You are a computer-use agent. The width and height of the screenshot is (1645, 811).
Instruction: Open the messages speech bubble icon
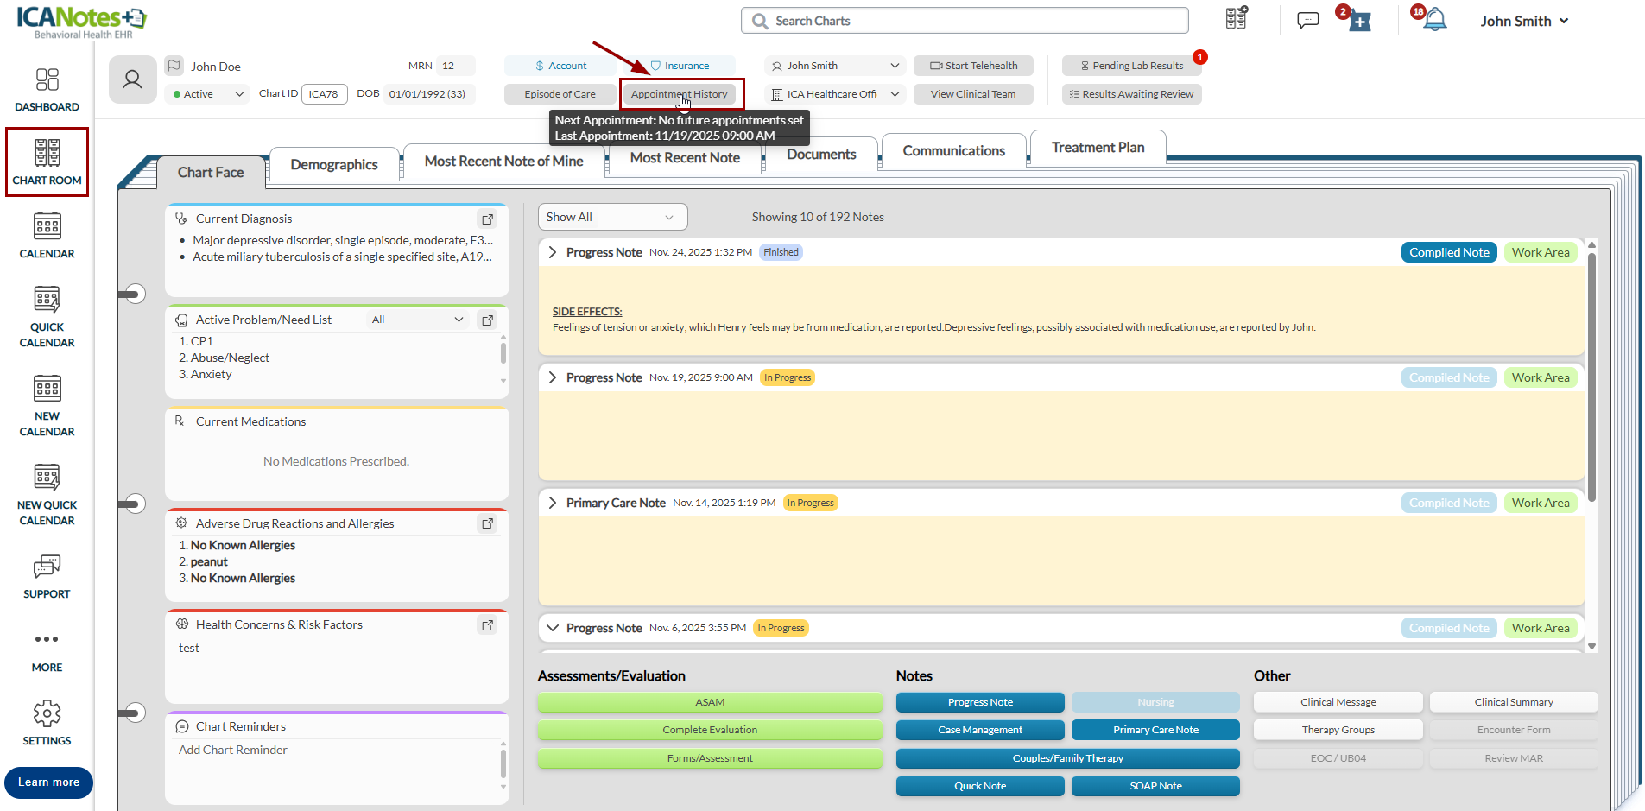click(1307, 20)
